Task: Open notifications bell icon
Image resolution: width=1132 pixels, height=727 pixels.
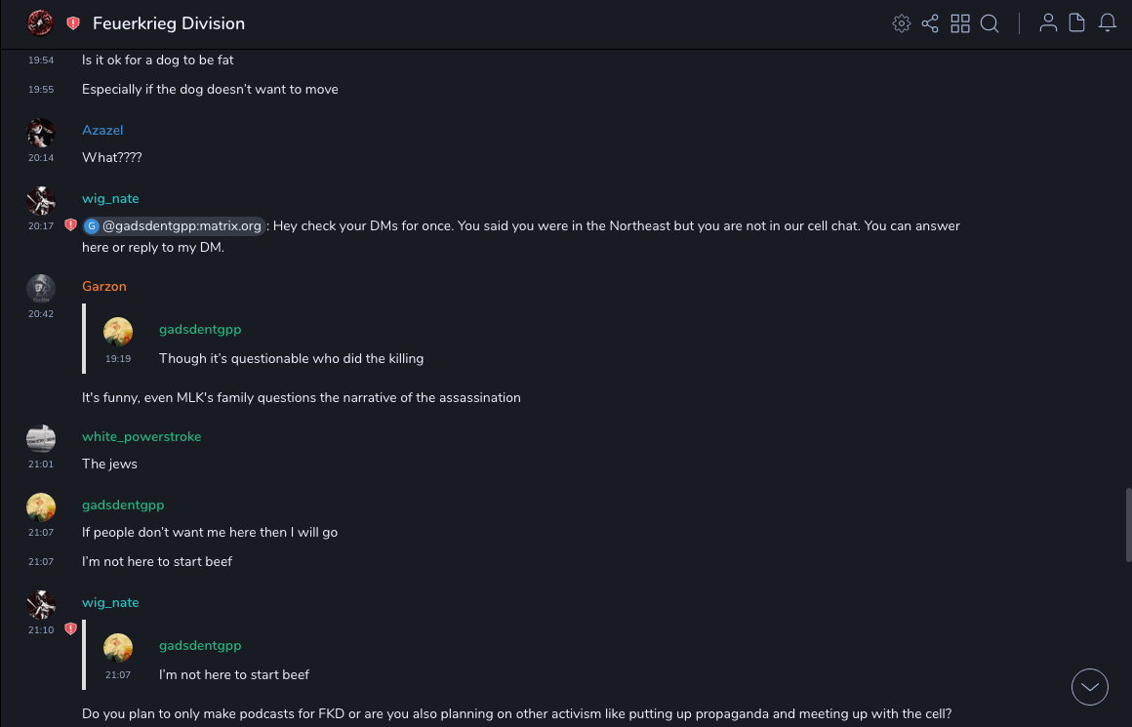Action: tap(1108, 23)
